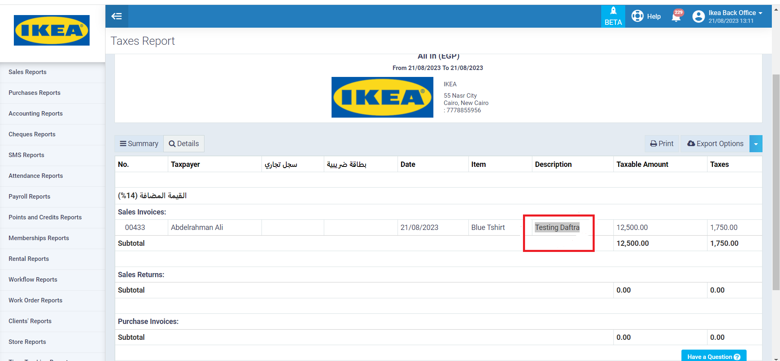Open Work Order Reports in sidebar
Image resolution: width=780 pixels, height=361 pixels.
coord(53,300)
